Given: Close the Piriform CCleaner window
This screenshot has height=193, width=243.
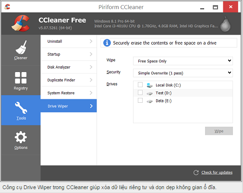Looking at the screenshot, I should tap(231, 7).
